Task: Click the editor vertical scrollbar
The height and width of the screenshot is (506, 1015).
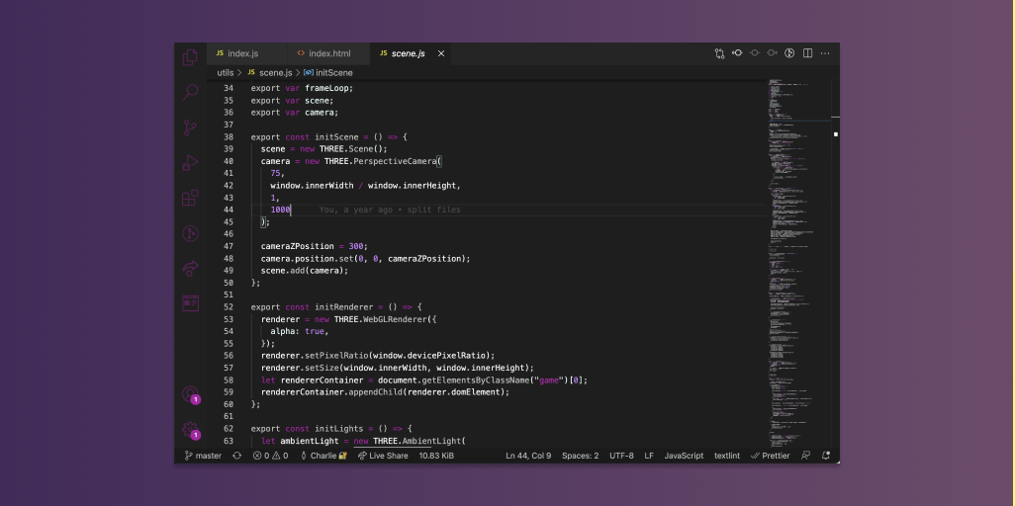Action: (835, 262)
